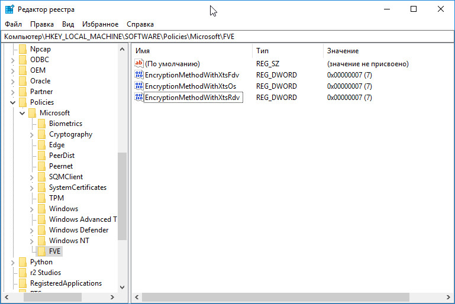Viewport: 455px width, 304px height.
Task: Click the EncryptionMethodWithXtsFdv DWORD icon
Action: point(139,75)
